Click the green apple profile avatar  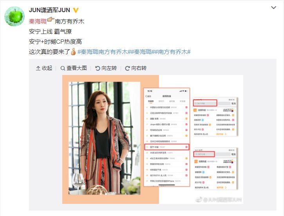pyautogui.click(x=14, y=16)
